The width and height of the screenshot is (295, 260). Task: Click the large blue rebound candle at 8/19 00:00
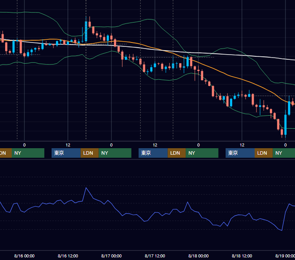coord(285,124)
